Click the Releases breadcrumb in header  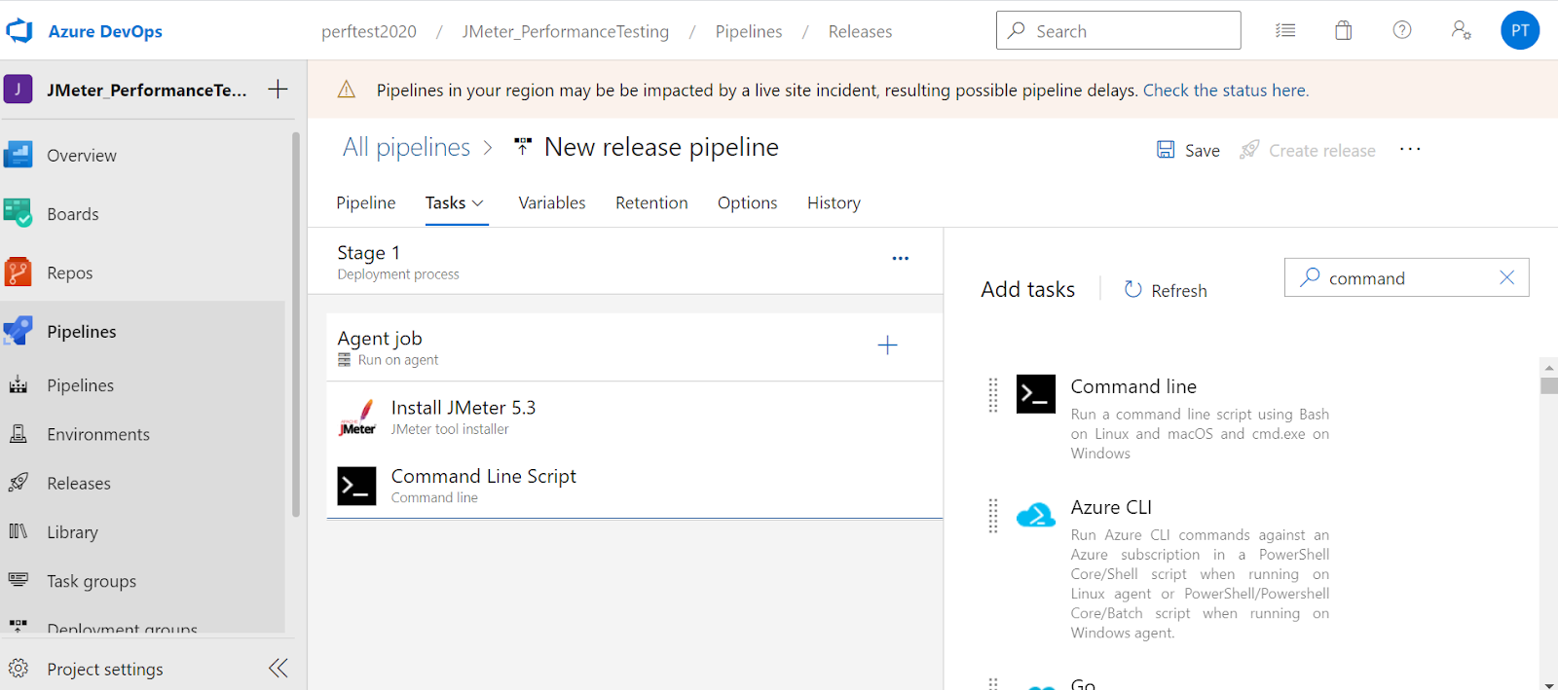860,32
